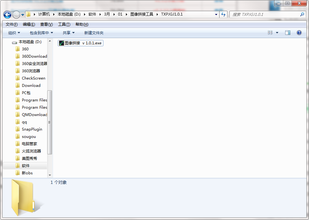The height and width of the screenshot is (220, 309).
Task: Close the Explorer window
Action: click(x=299, y=3)
